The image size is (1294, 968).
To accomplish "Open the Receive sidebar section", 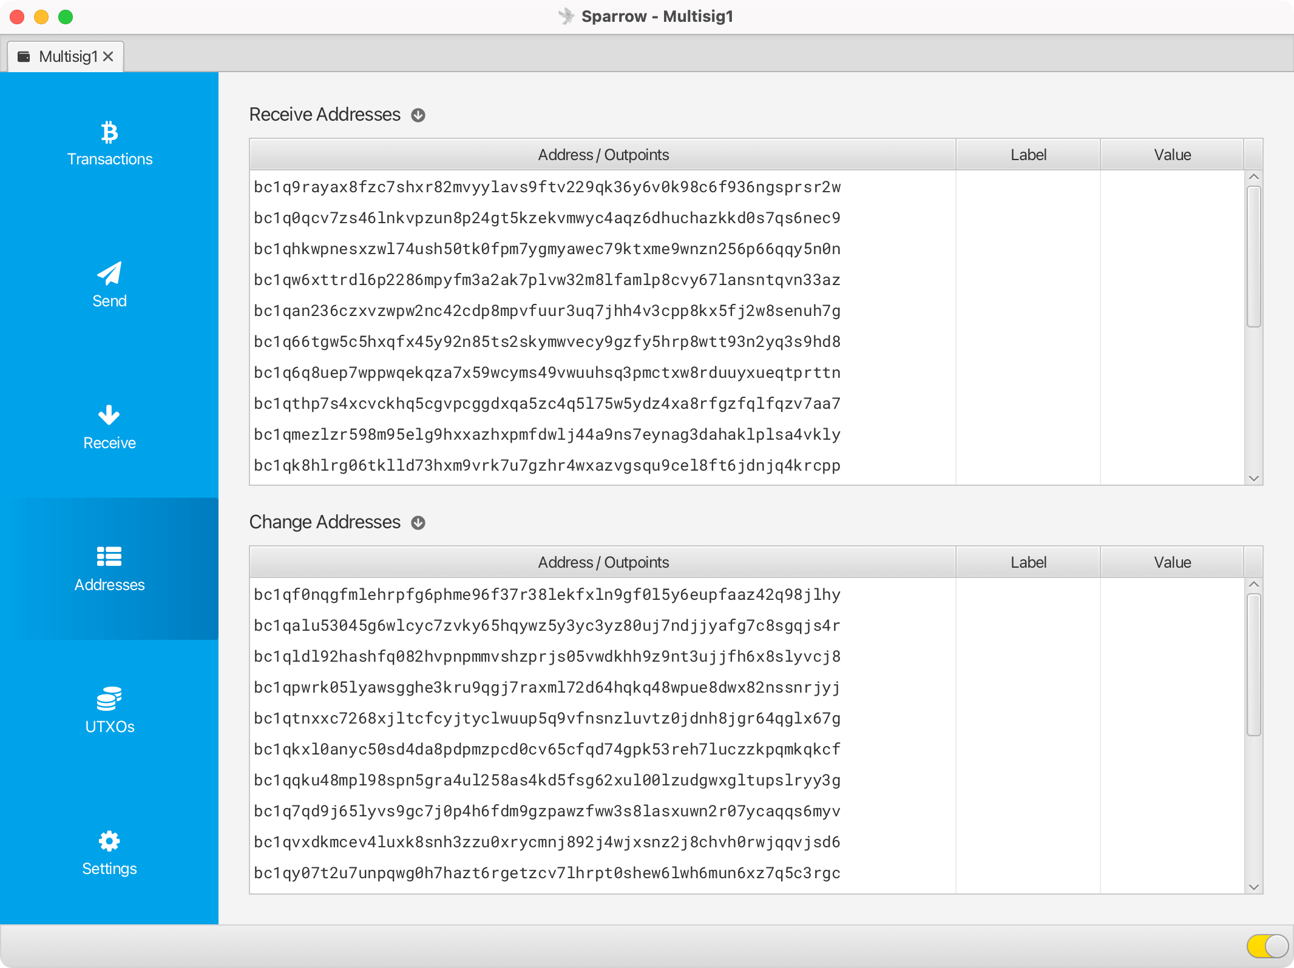I will (x=109, y=427).
